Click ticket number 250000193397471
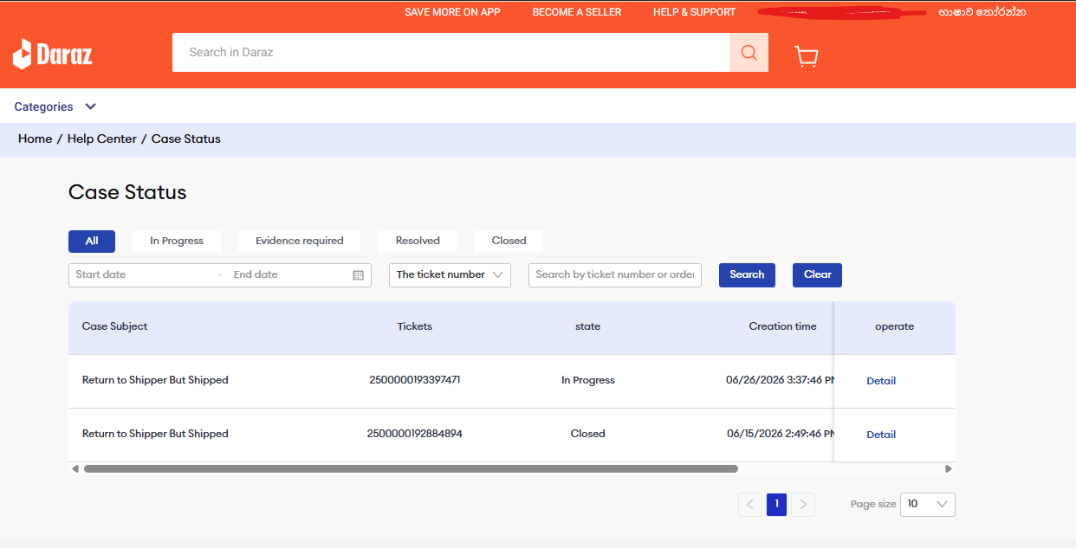The height and width of the screenshot is (548, 1076). (x=414, y=380)
